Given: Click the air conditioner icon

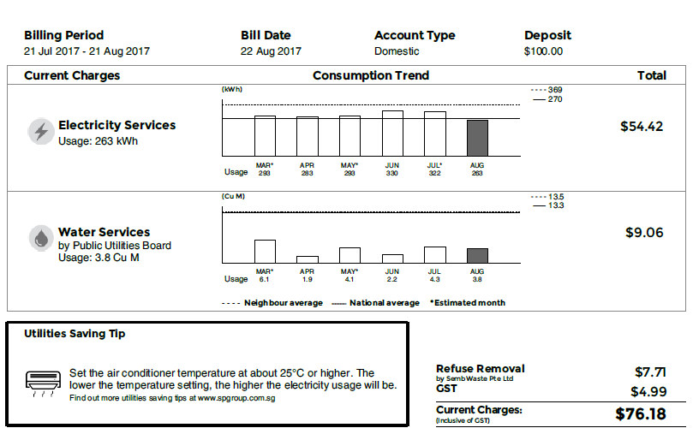Looking at the screenshot, I should point(43,379).
